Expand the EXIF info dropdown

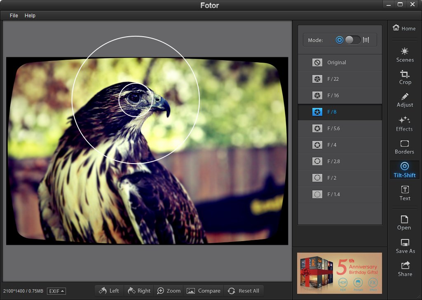(56, 291)
